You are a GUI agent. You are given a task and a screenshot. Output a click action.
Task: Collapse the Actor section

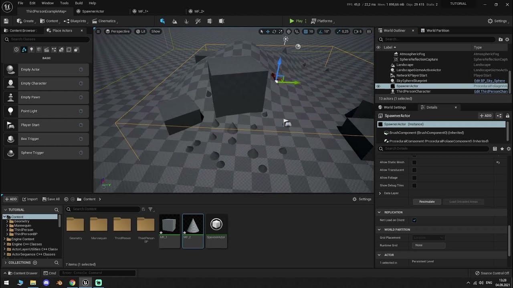tap(379, 255)
